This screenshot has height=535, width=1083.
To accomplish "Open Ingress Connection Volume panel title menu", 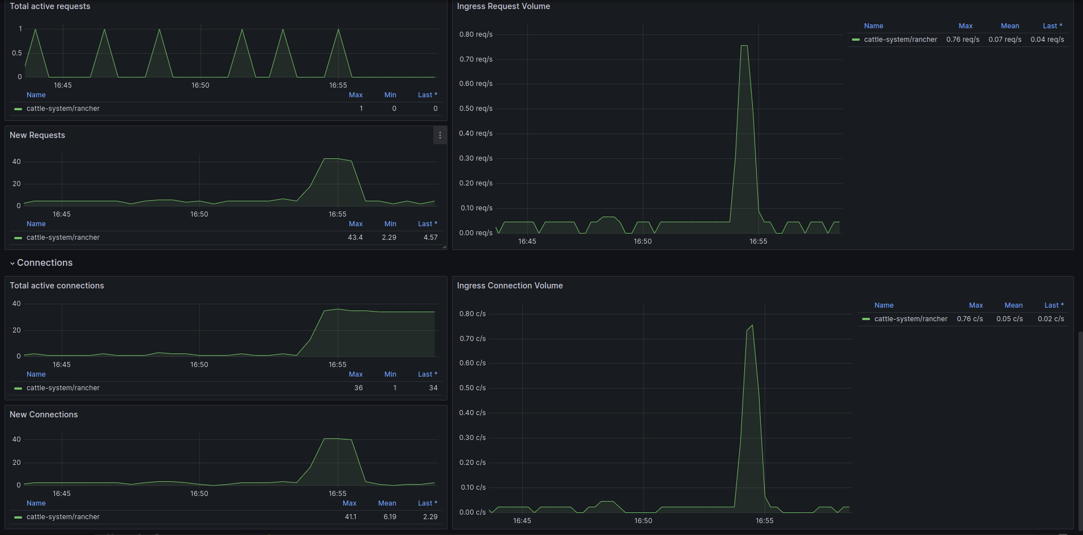I will coord(510,286).
